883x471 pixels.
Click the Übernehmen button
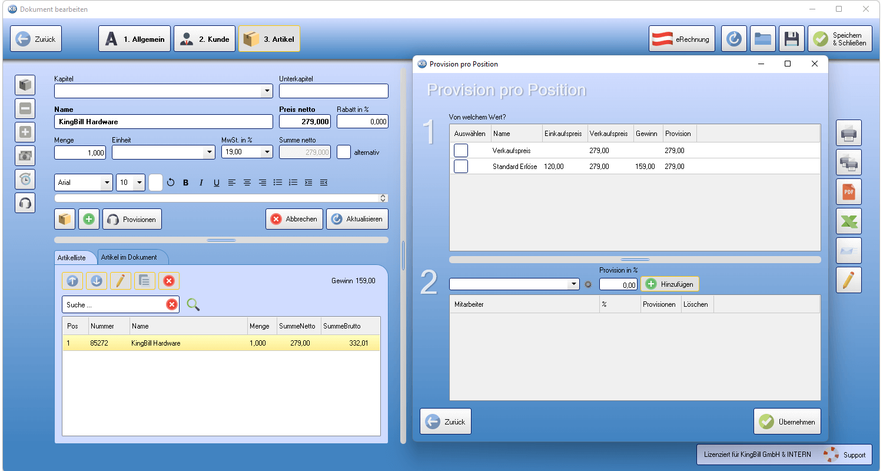[787, 422]
